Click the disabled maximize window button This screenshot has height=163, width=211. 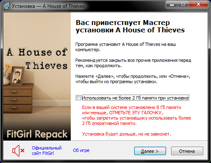183,5
